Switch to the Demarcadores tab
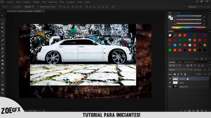 tap(189, 62)
